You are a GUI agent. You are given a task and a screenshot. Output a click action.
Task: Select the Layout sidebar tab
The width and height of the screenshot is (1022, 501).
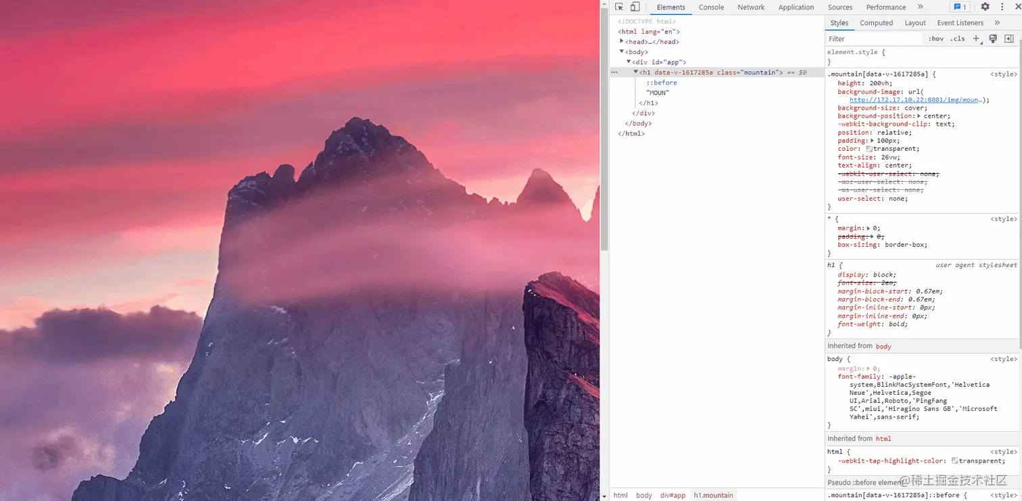click(915, 23)
